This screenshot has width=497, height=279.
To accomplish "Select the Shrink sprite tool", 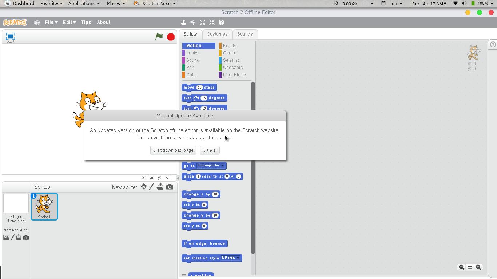I will [212, 22].
